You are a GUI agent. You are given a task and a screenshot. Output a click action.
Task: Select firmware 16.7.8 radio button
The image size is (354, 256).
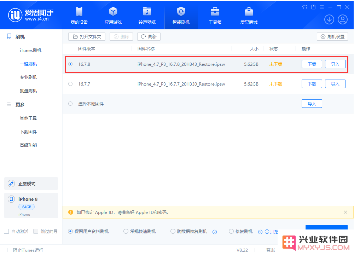coord(70,64)
